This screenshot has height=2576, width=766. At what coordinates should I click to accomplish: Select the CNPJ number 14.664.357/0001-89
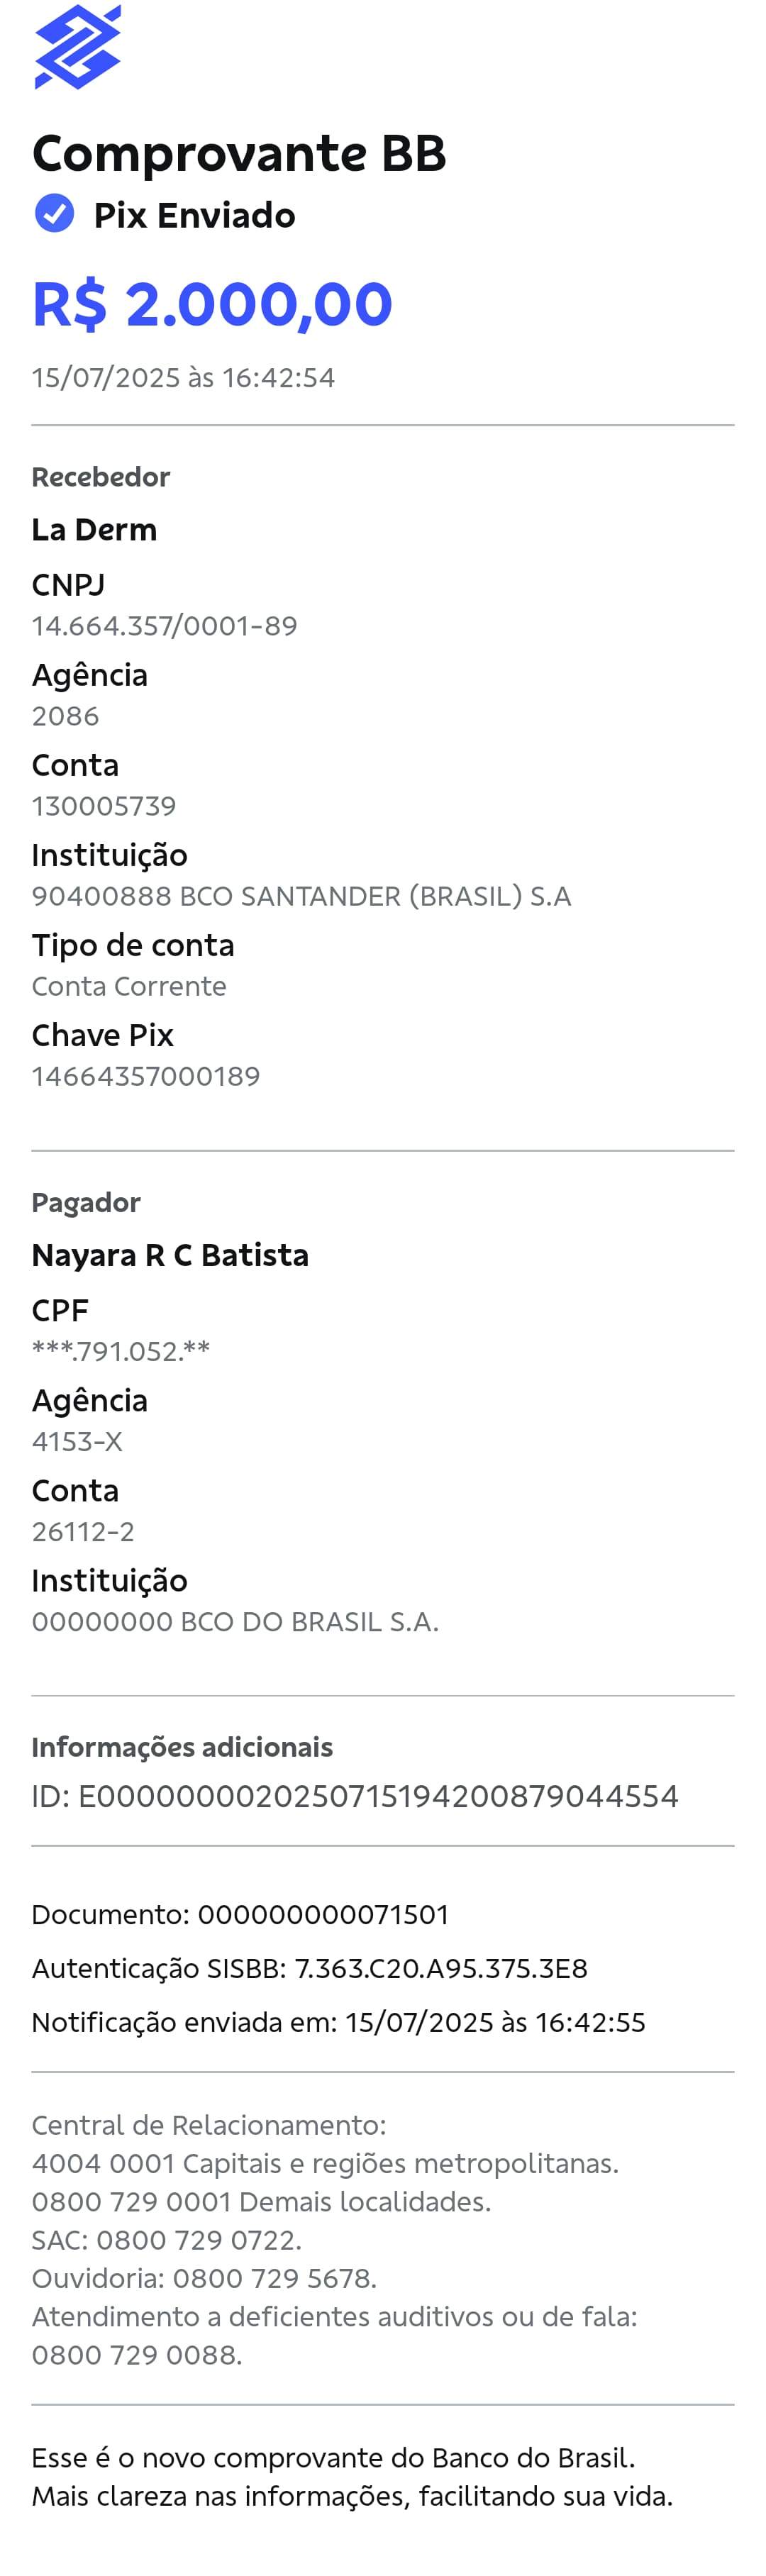tap(164, 625)
